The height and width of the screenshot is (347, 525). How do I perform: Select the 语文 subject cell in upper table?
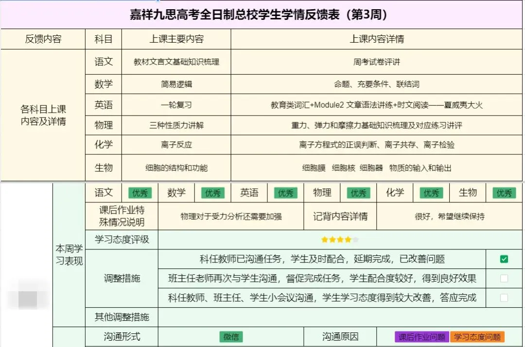click(104, 62)
